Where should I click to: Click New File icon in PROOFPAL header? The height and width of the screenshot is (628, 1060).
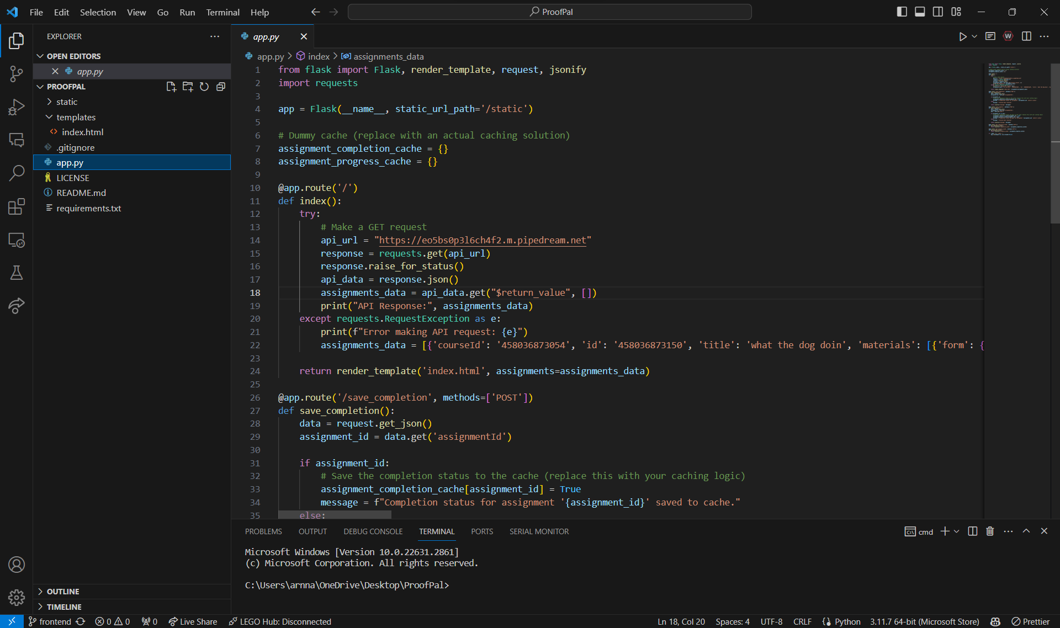point(171,87)
